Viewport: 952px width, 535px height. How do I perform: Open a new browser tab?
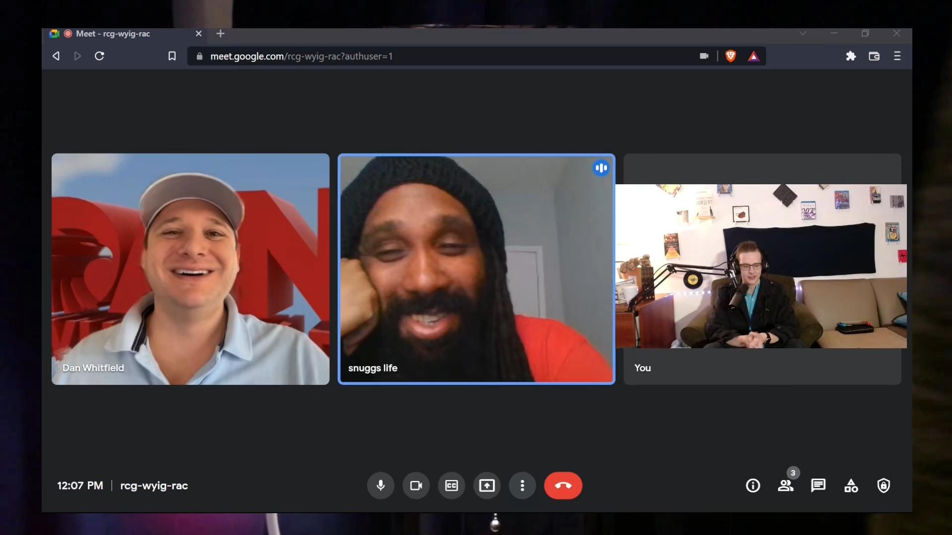(x=221, y=34)
